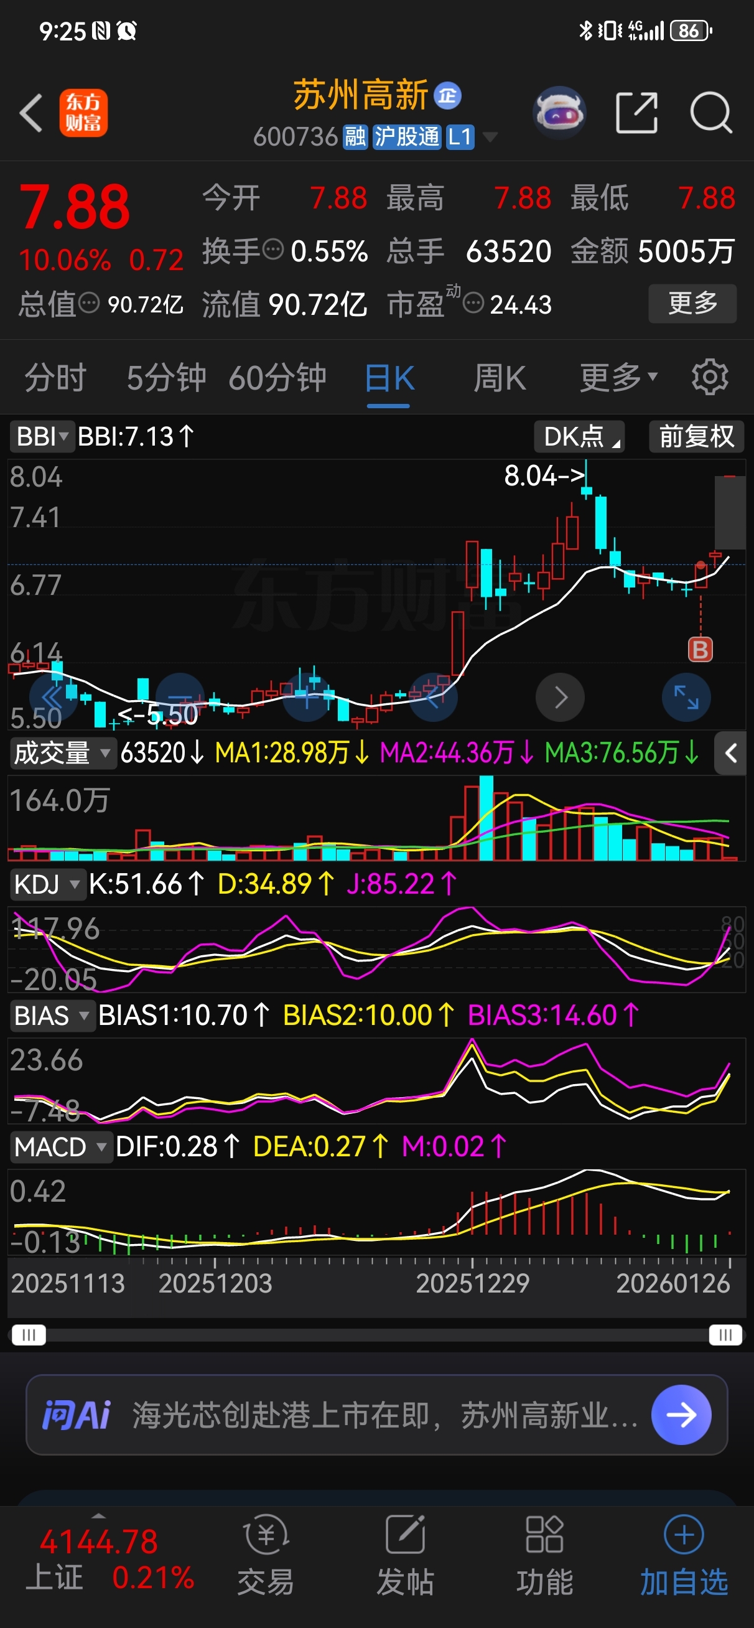Tap the 沪股通 tag

pos(407,137)
